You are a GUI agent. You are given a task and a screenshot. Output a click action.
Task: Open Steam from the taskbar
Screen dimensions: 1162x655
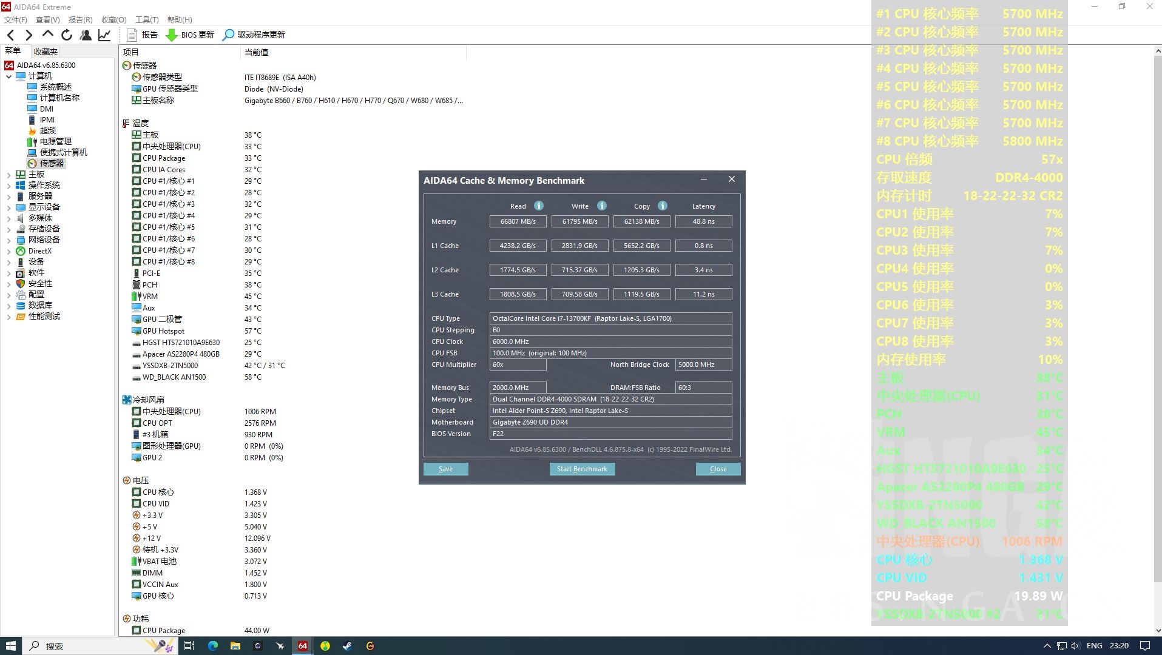[x=347, y=646]
